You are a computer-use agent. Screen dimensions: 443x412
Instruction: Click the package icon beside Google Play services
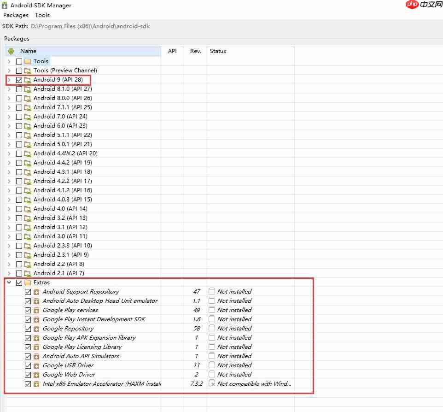click(x=37, y=310)
